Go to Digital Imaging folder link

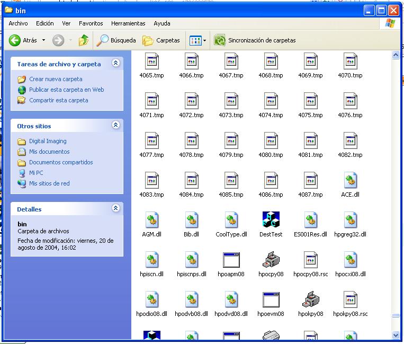point(48,141)
